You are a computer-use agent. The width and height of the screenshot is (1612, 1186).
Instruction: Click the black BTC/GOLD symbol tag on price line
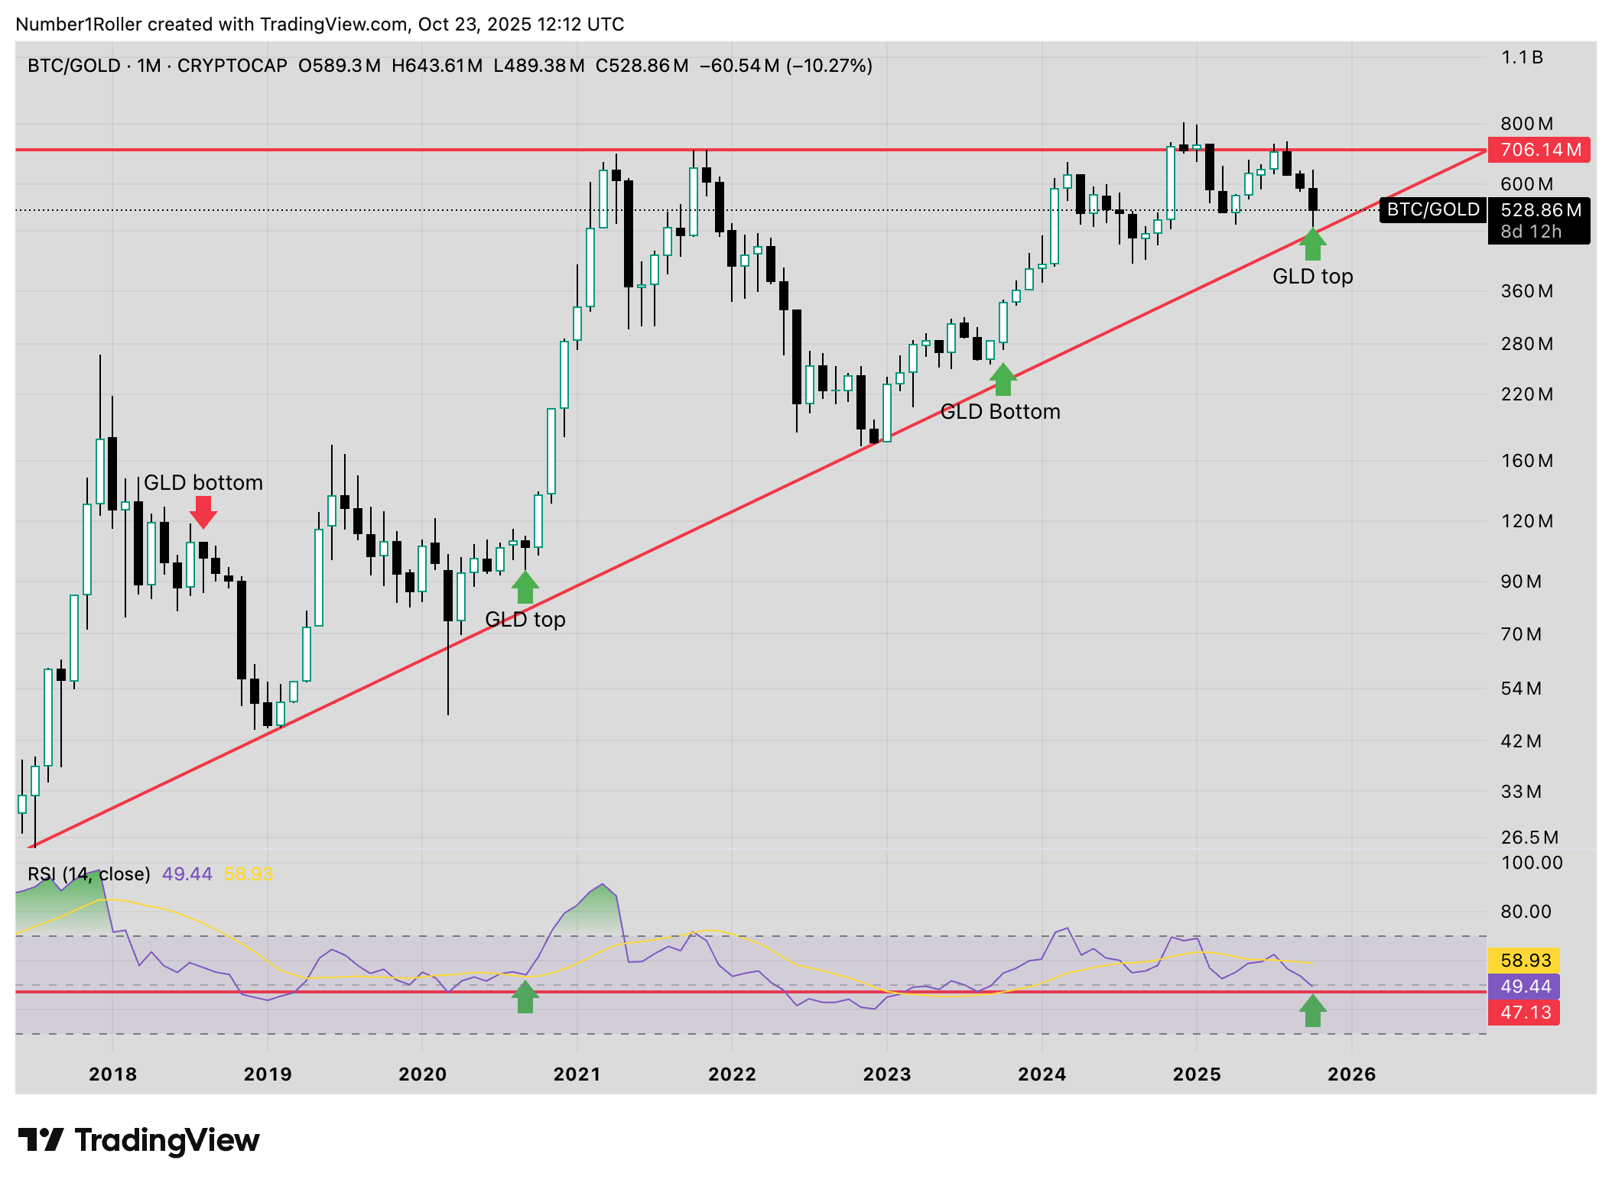[x=1432, y=209]
